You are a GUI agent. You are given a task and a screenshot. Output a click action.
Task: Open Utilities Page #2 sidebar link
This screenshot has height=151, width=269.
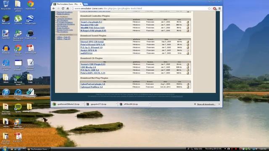63,39
